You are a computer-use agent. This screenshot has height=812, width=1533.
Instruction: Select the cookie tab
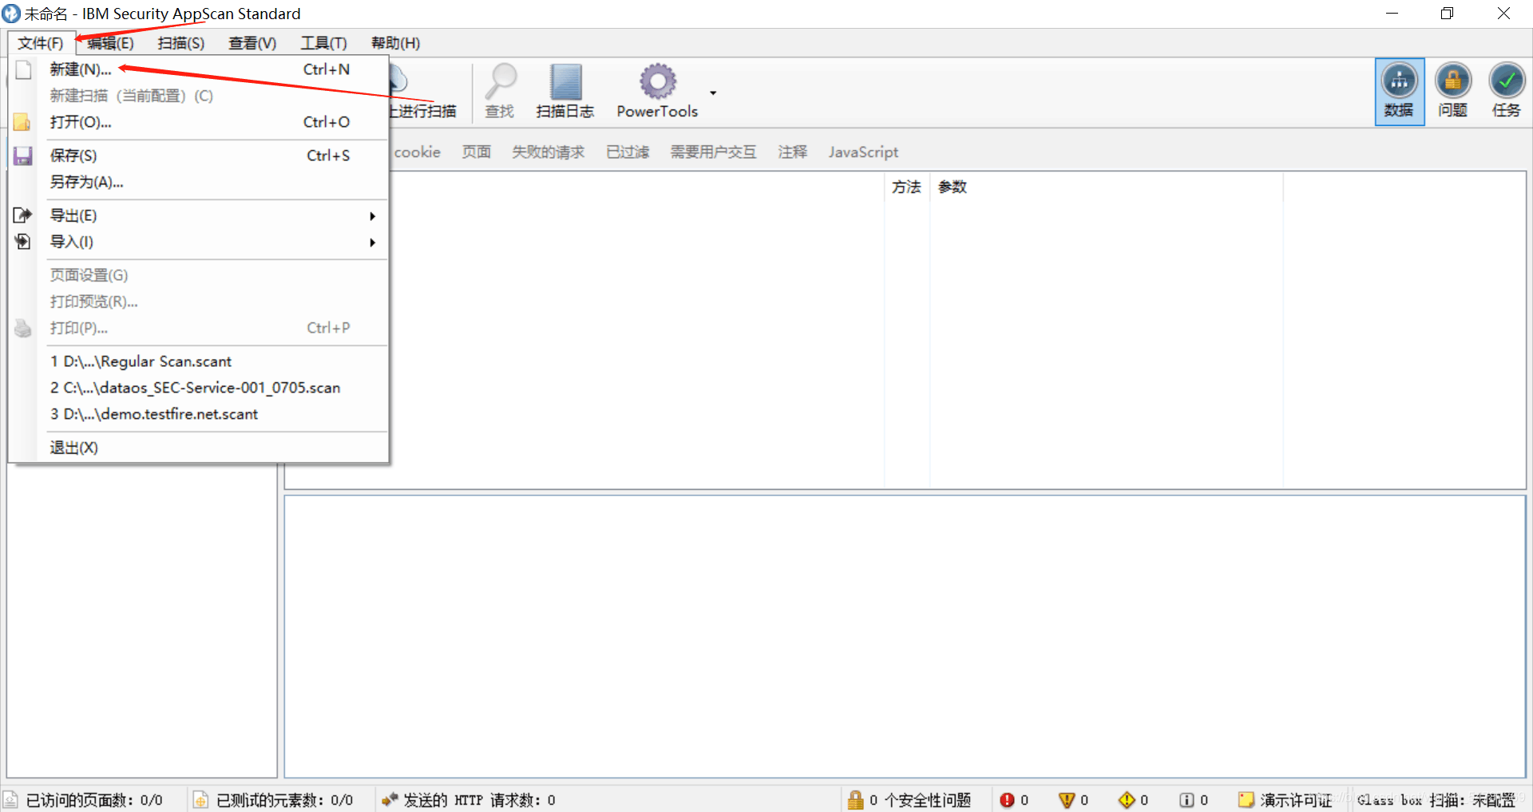click(x=417, y=152)
